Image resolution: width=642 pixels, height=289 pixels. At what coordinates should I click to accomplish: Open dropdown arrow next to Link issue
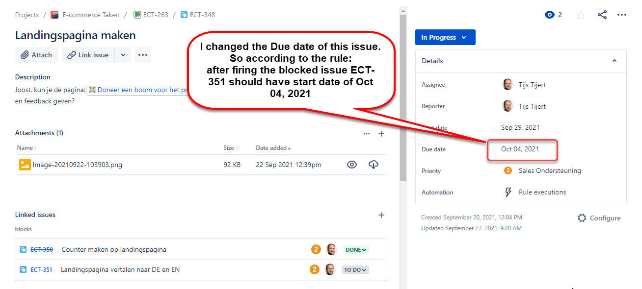pos(123,55)
